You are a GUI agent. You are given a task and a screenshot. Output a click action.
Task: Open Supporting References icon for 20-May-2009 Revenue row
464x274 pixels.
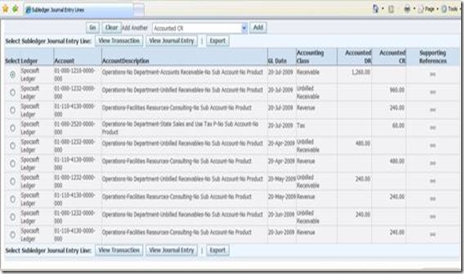click(x=433, y=199)
